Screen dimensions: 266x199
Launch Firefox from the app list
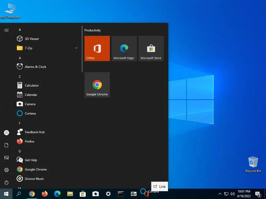tap(48, 141)
